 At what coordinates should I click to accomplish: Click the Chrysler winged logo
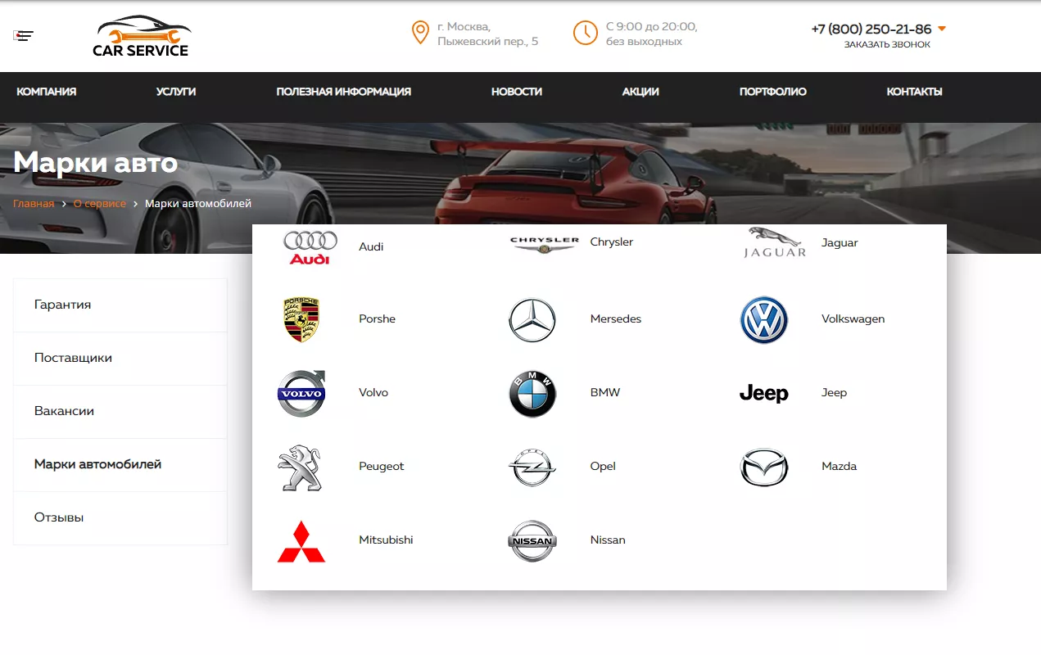pyautogui.click(x=544, y=244)
